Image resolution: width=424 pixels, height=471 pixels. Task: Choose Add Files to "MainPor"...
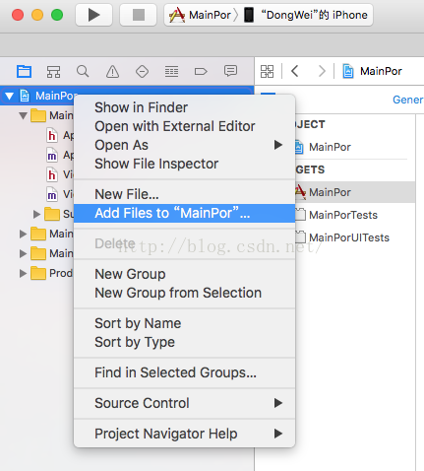184,213
